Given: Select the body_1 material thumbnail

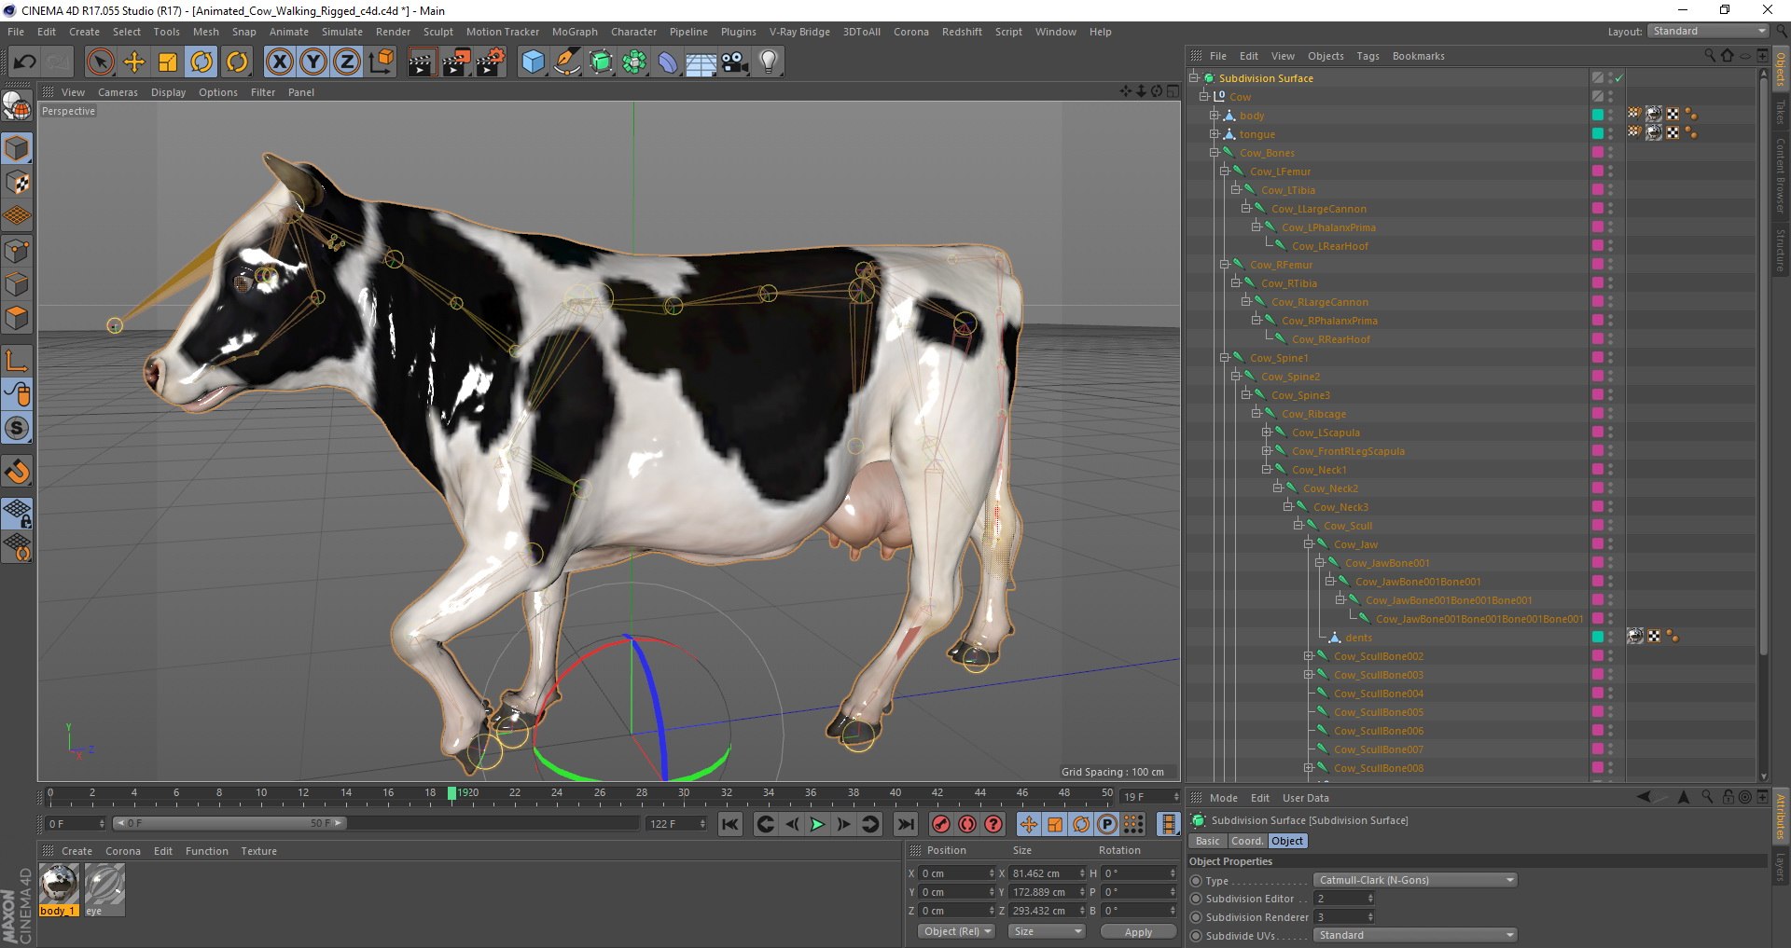Looking at the screenshot, I should 60,889.
